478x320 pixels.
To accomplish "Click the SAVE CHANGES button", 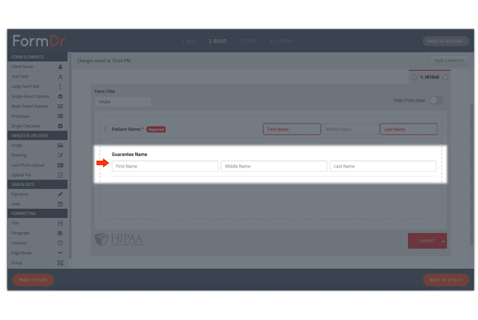I will click(449, 61).
